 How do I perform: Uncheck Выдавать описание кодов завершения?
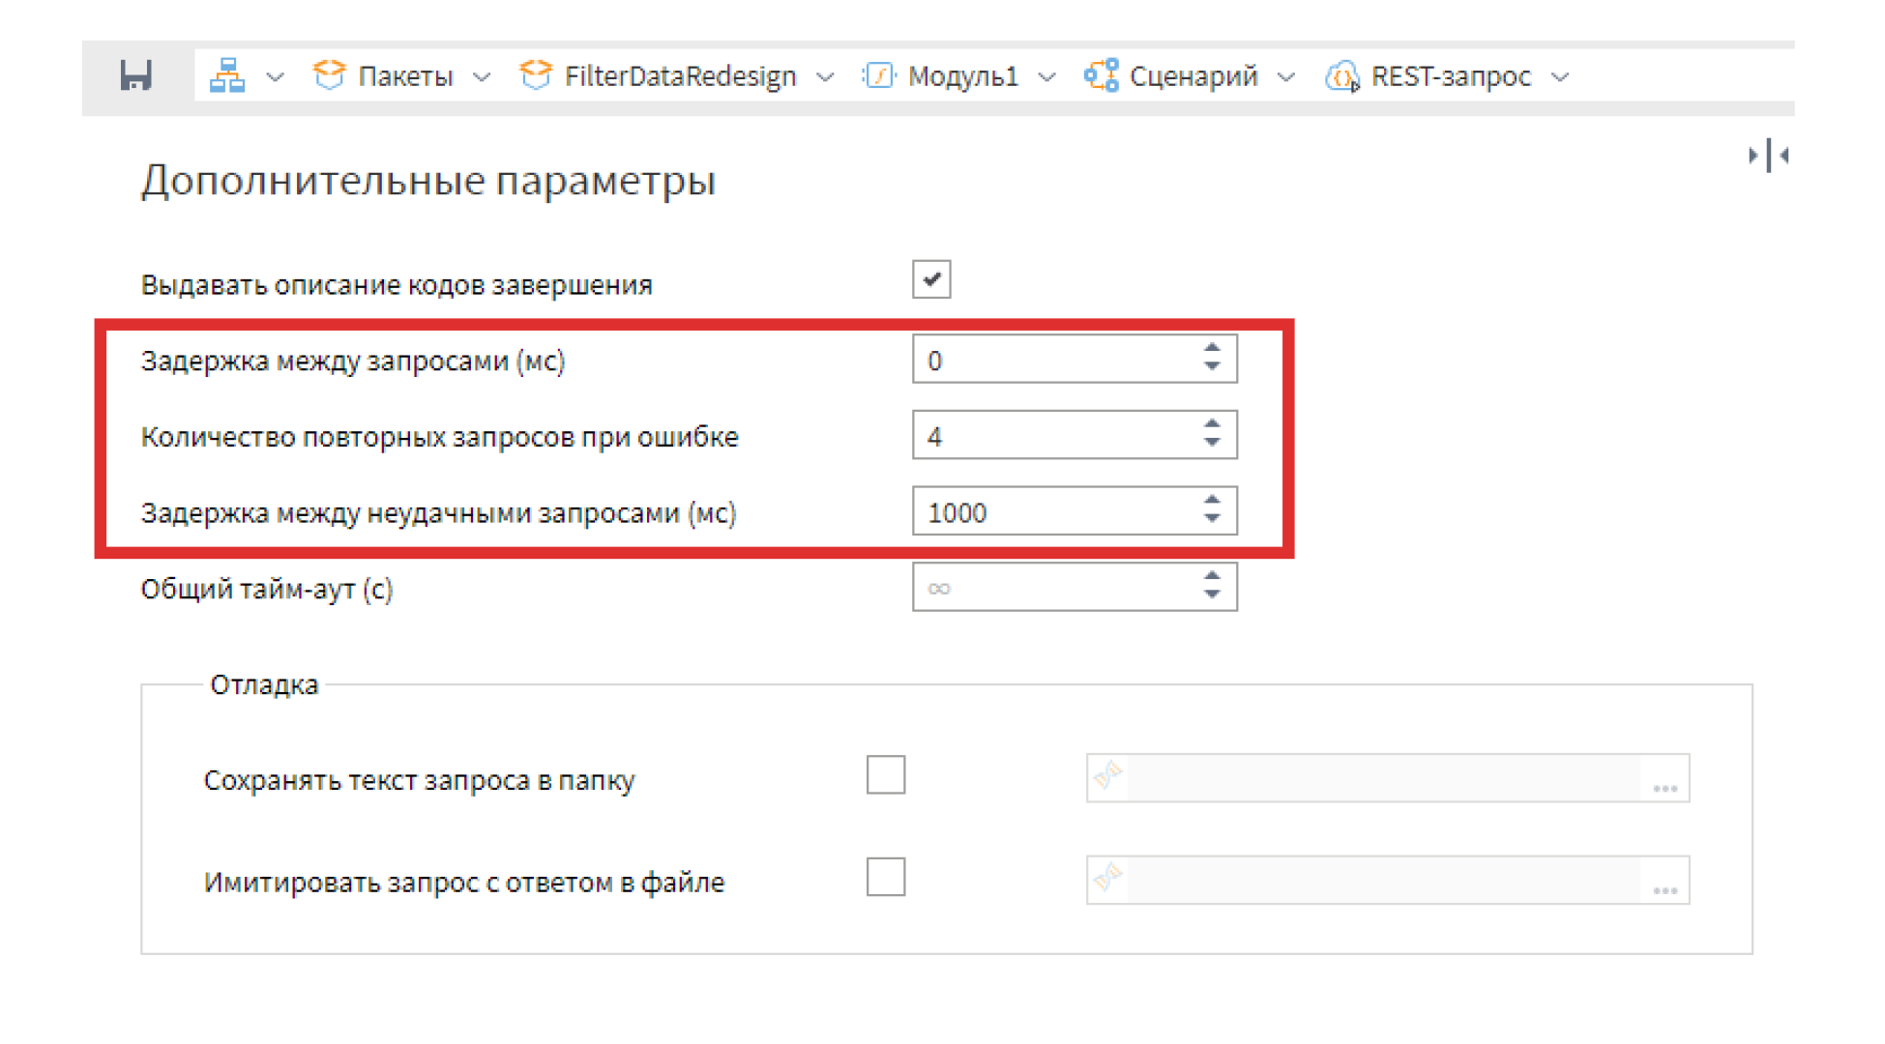[x=930, y=280]
